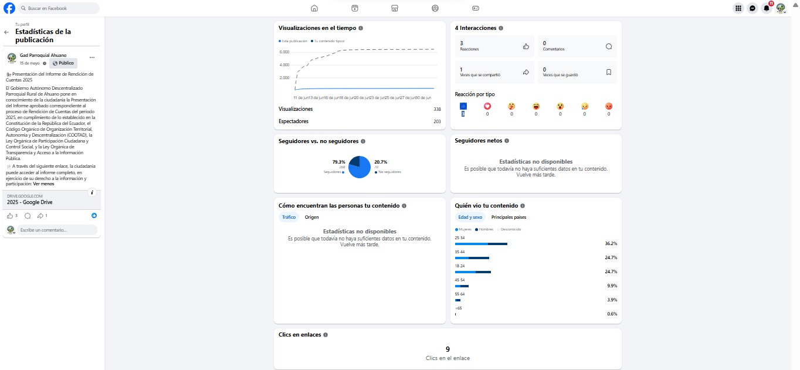Viewport: 800px width, 370px height.
Task: Open the Video tab icon in the top bar
Action: tap(355, 8)
